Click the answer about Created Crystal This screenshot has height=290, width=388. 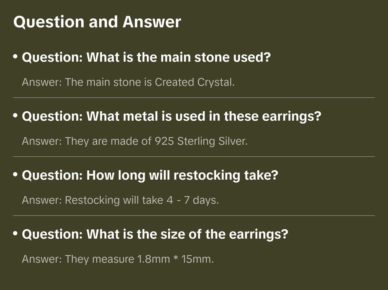tap(128, 82)
